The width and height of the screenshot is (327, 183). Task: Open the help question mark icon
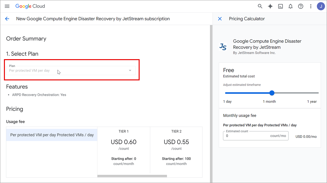click(x=301, y=6)
